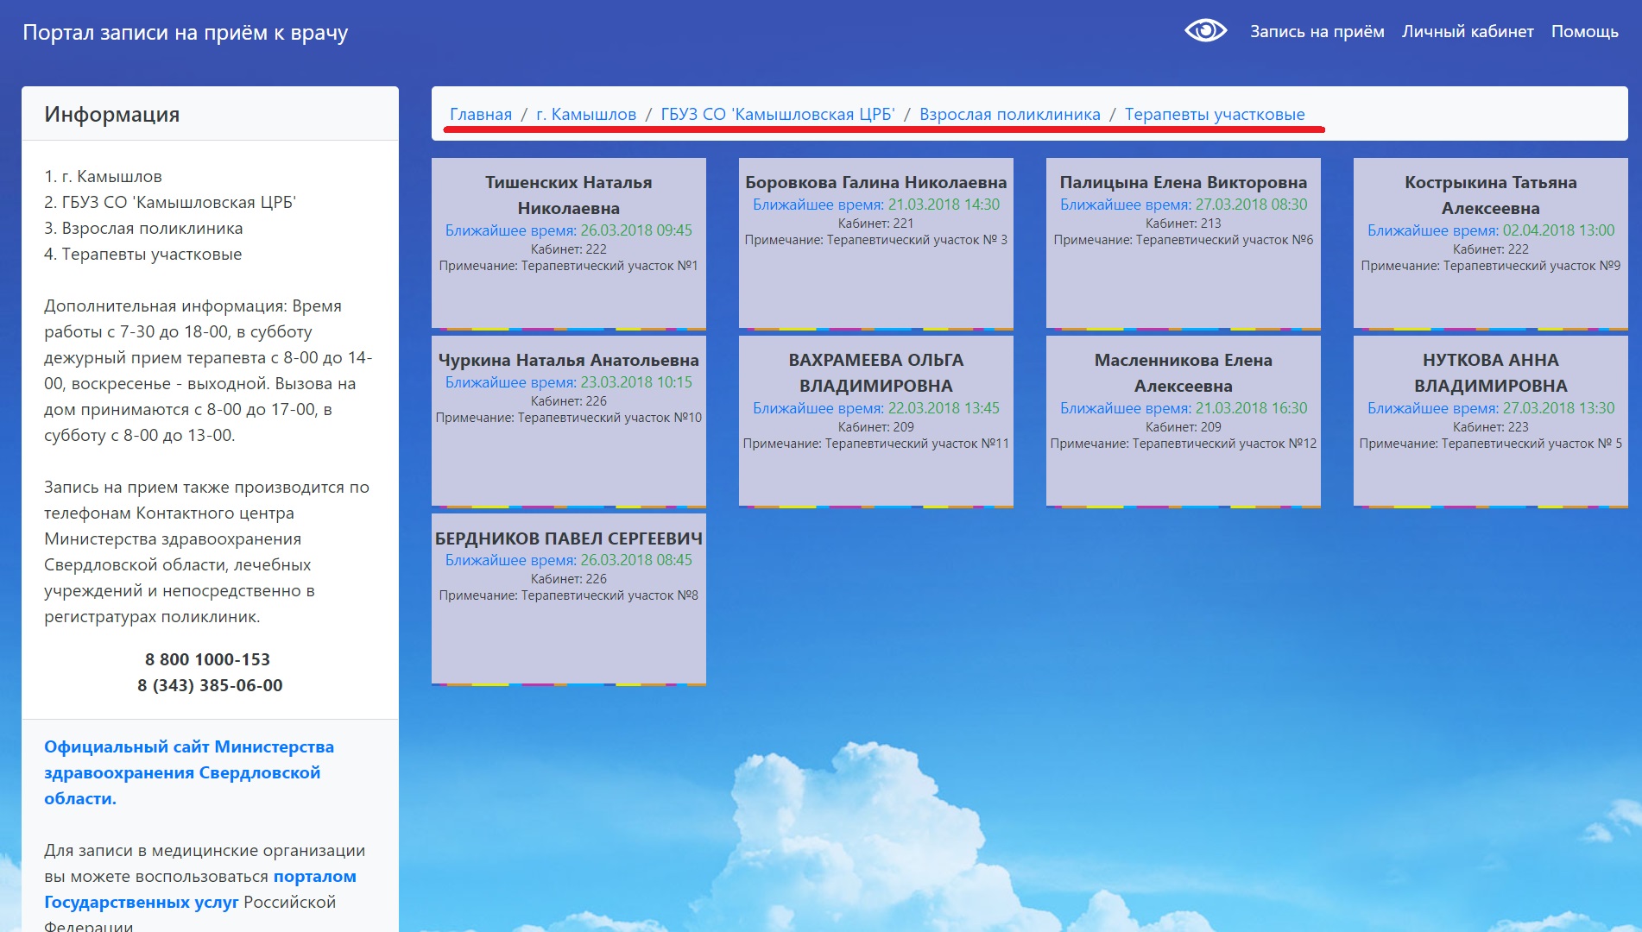The image size is (1642, 932).
Task: Choose Масленникова Елена Алексеевна's card
Action: pyautogui.click(x=1183, y=420)
